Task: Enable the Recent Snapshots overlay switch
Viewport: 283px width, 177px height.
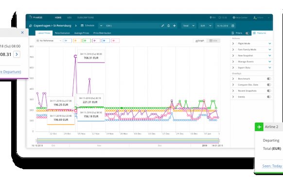Action: (269, 91)
